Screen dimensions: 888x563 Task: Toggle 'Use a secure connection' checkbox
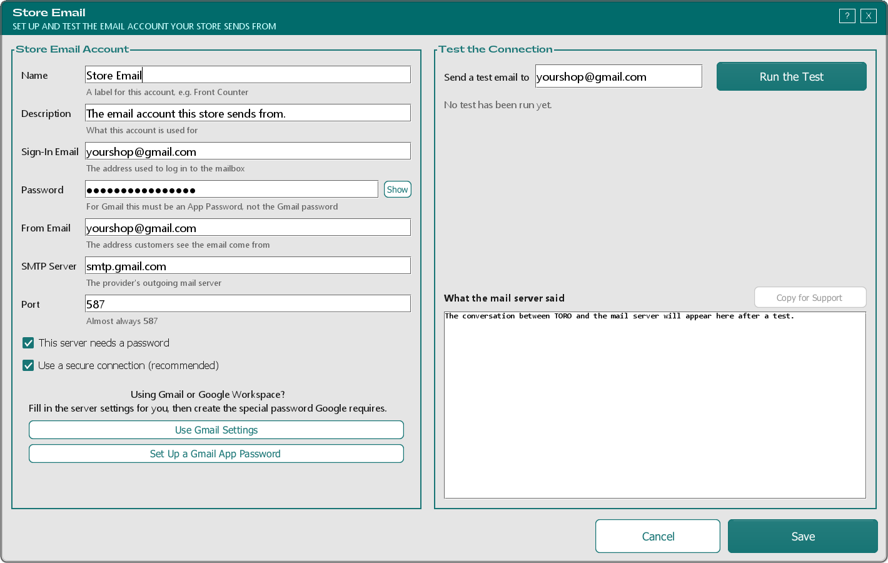[x=28, y=365]
